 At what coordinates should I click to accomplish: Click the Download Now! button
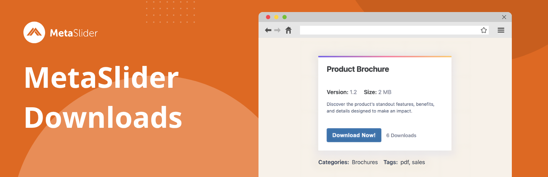[x=354, y=135]
